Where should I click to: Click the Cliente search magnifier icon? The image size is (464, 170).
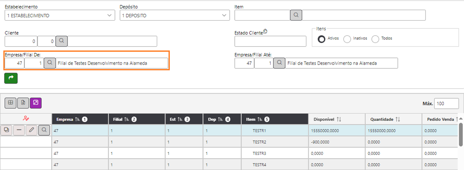[62, 42]
